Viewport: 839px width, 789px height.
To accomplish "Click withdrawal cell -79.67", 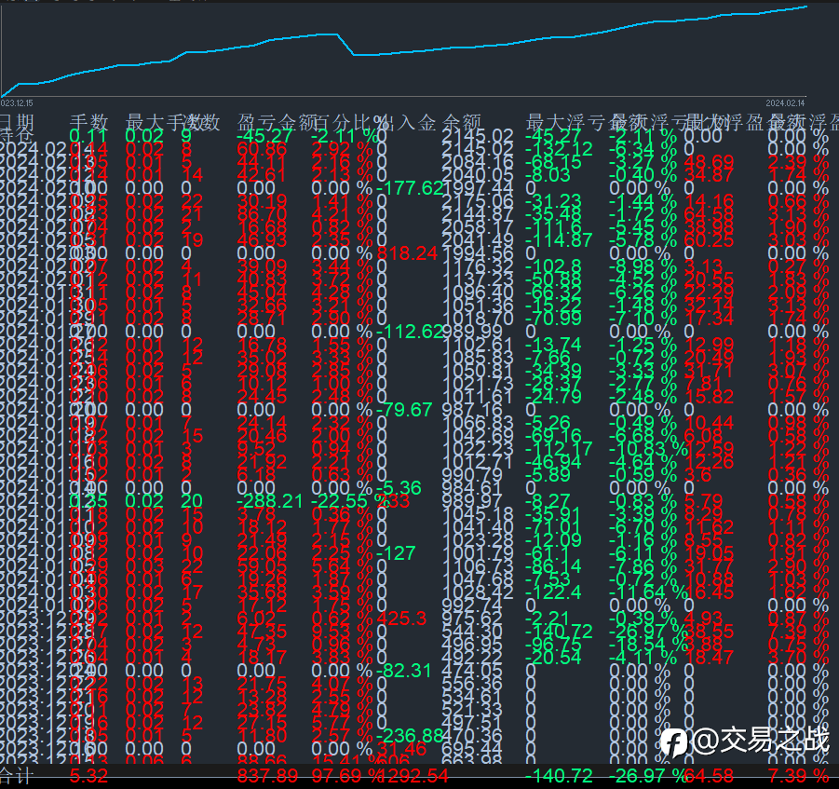I will click(x=404, y=410).
